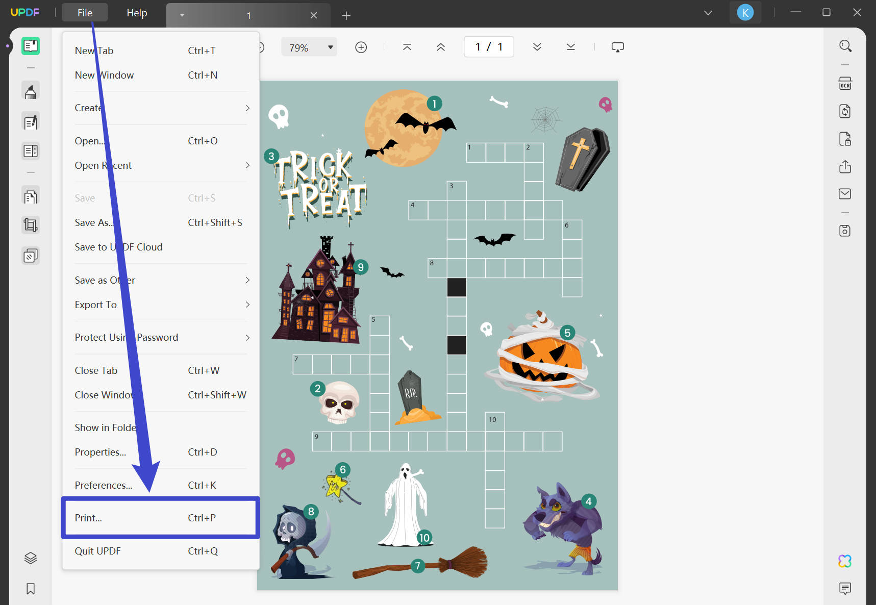Screen dimensions: 876x605
Task: Send PDF by email envelope icon
Action: [845, 194]
